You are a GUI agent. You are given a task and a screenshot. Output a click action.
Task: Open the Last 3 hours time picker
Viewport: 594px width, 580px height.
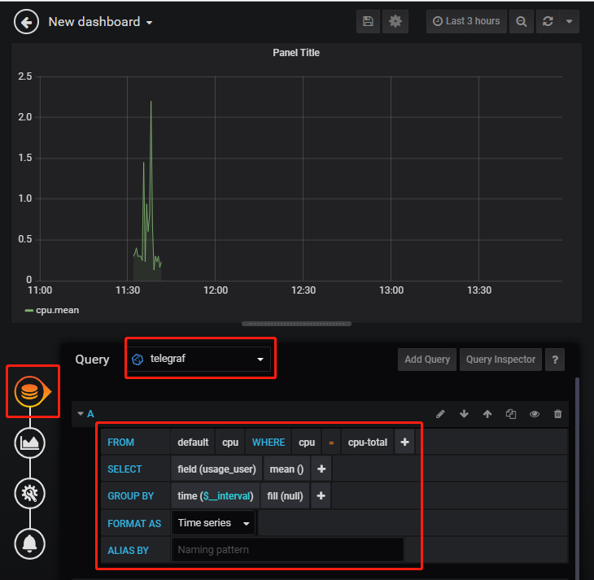(x=466, y=22)
